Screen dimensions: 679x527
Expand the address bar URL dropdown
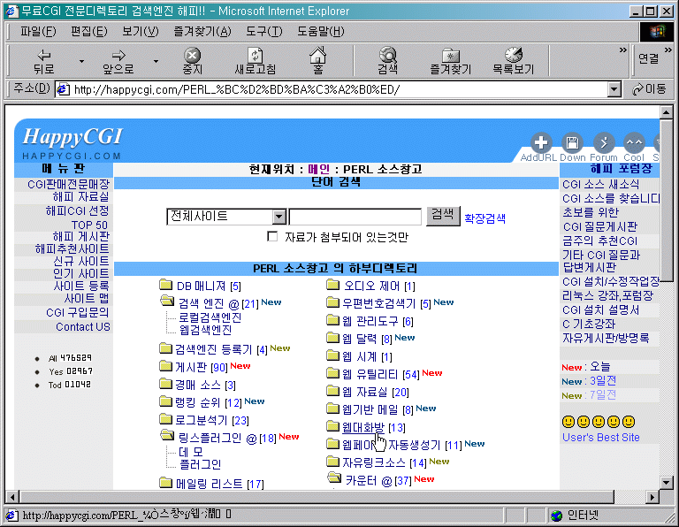614,89
